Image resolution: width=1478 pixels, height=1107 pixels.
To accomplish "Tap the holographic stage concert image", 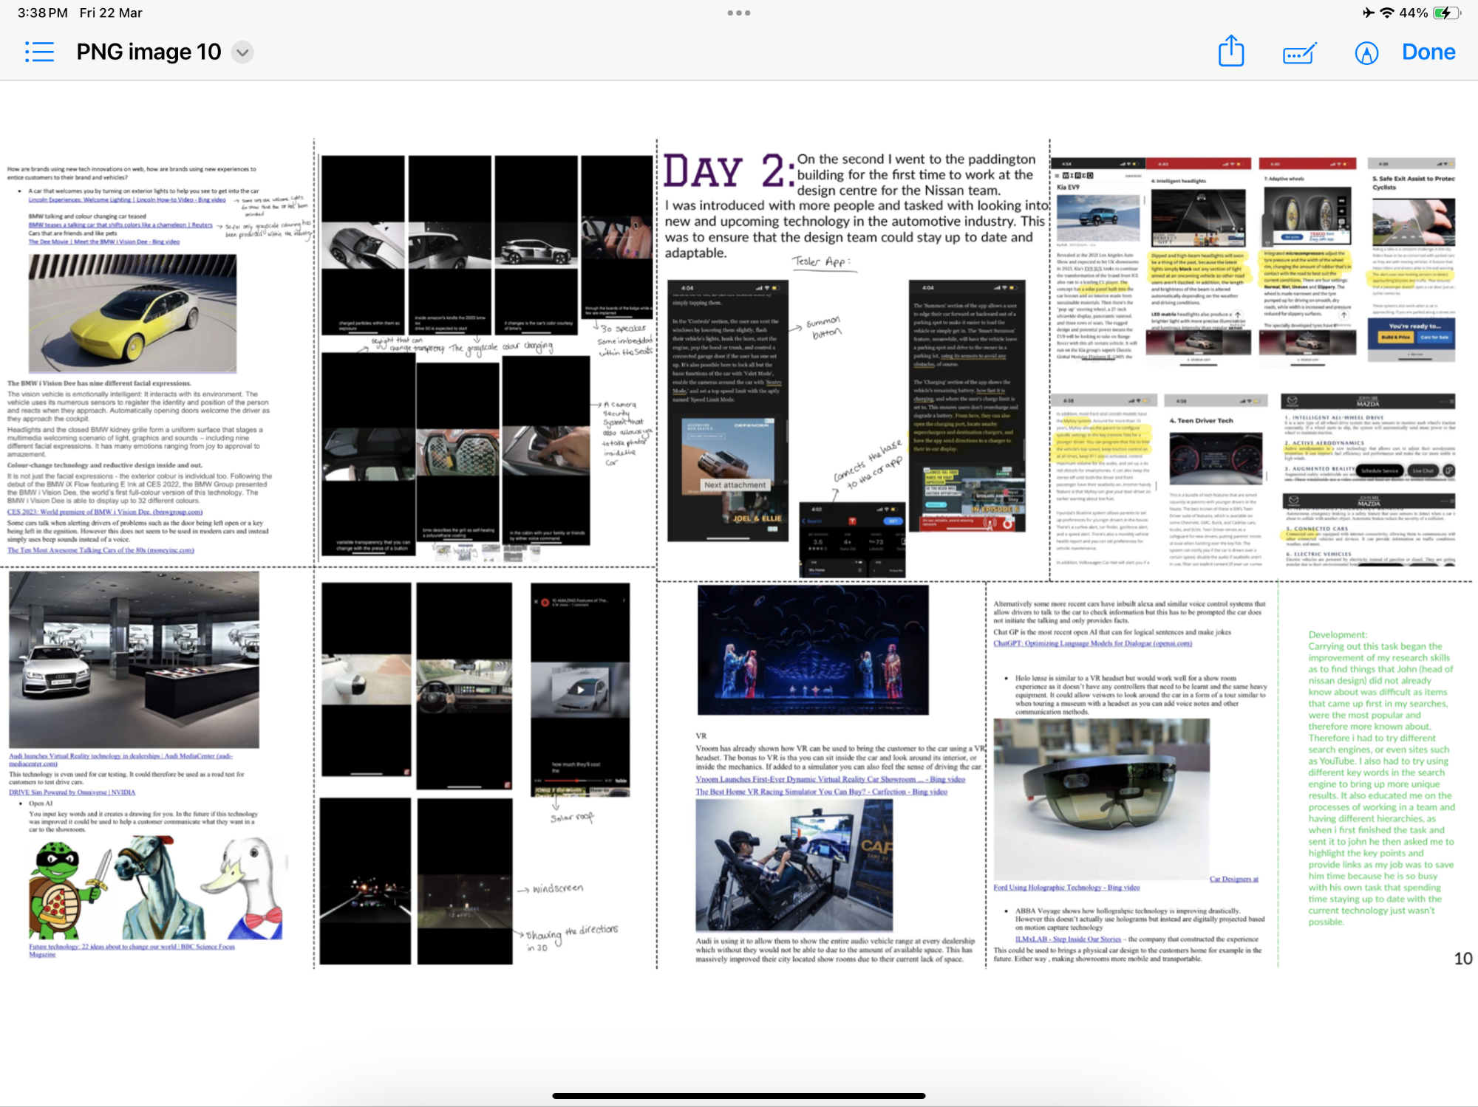I will pyautogui.click(x=813, y=650).
